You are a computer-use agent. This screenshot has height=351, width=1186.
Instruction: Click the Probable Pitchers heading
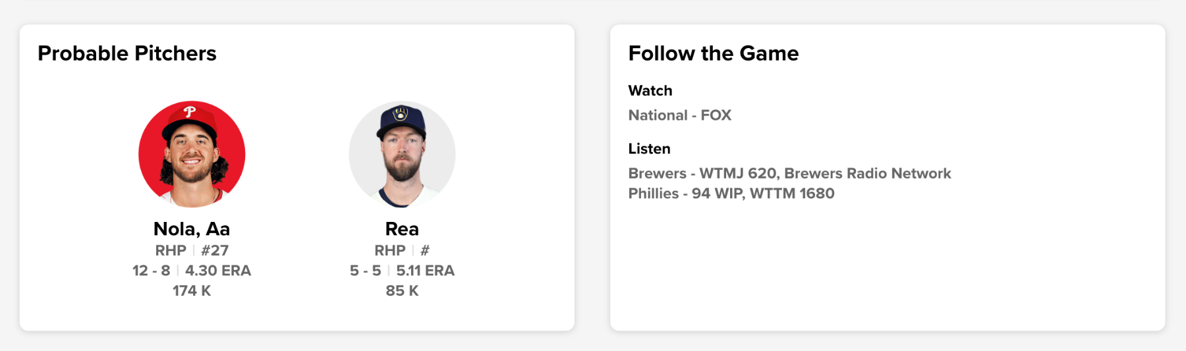(x=127, y=53)
